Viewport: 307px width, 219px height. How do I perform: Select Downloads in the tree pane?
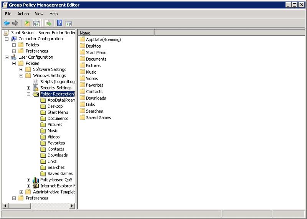click(58, 155)
